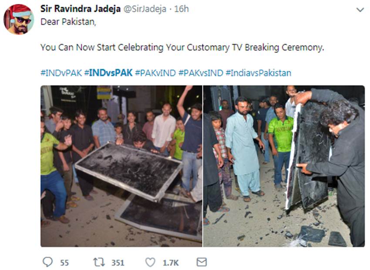This screenshot has height=270, width=370.
Task: Click the tweet text about TV Breaking Ceremony
Action: pyautogui.click(x=182, y=47)
